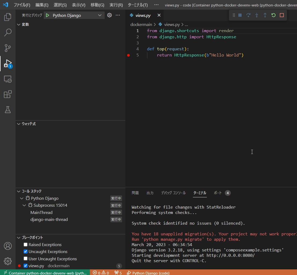Open the Run and Debug sidebar icon
Screen dimensions: 297x275
pyautogui.click(x=8, y=64)
